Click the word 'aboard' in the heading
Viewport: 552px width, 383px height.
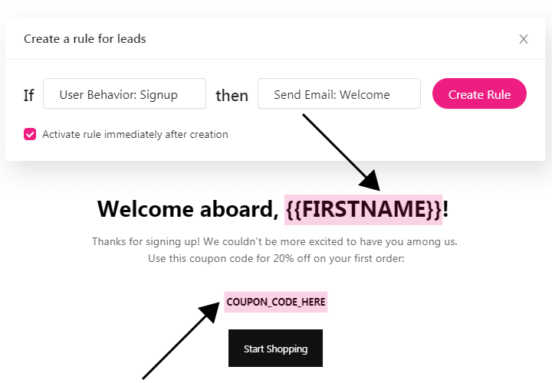(x=235, y=209)
